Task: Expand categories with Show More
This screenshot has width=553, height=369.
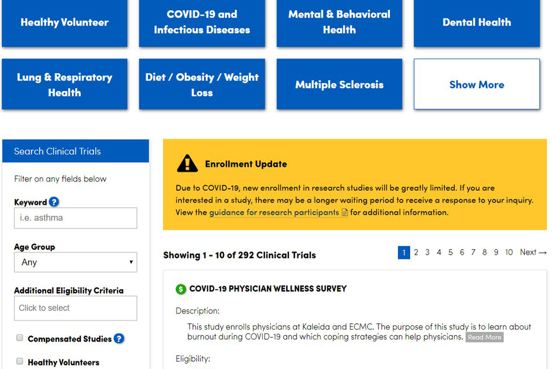Action: [477, 85]
